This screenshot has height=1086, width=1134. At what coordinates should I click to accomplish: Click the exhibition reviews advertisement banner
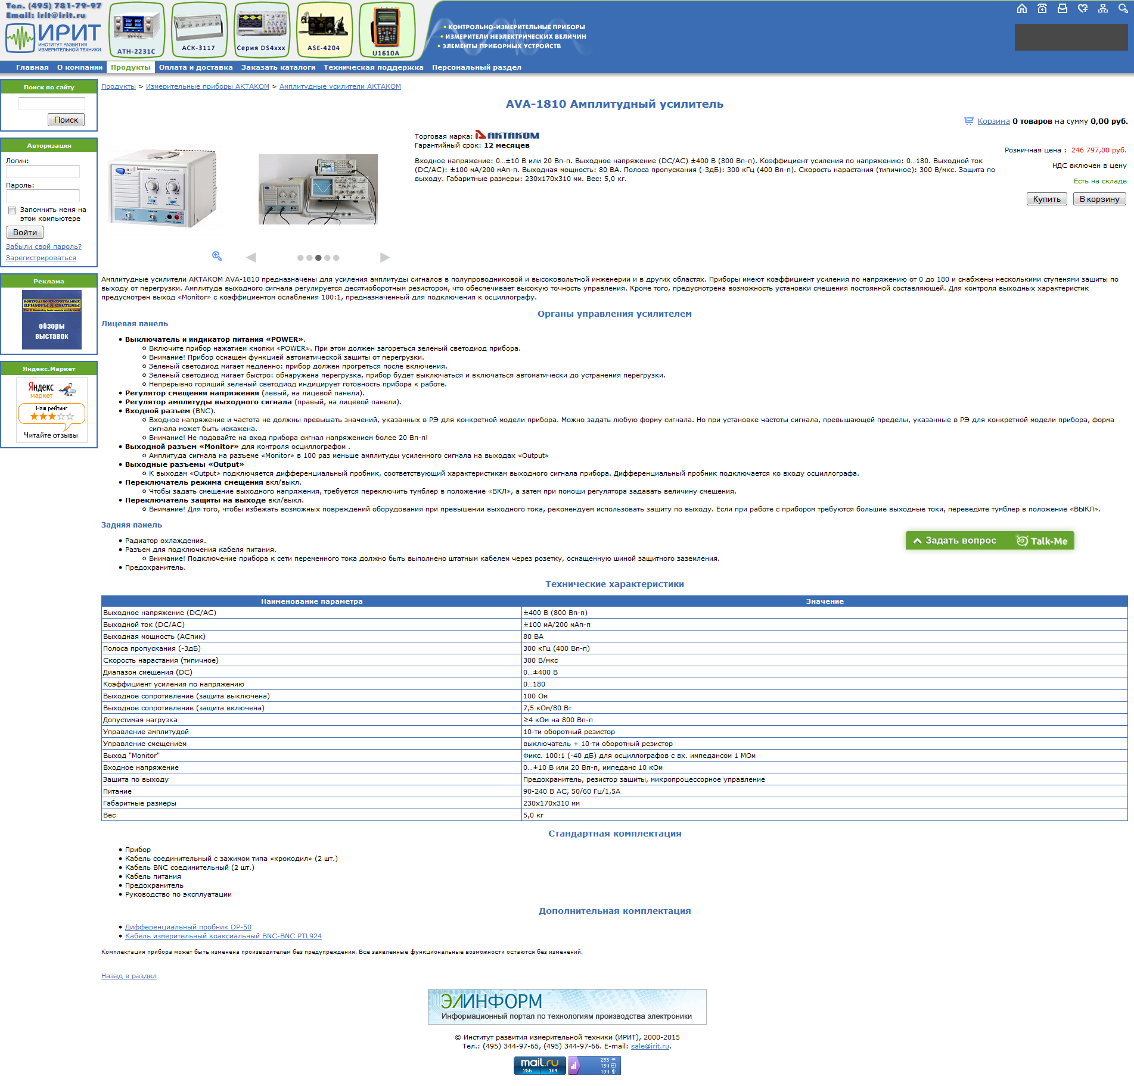point(52,320)
